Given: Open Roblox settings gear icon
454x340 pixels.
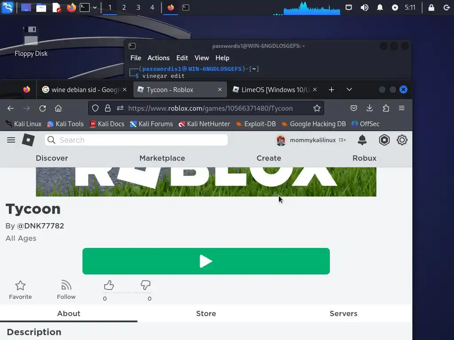Looking at the screenshot, I should click(402, 140).
